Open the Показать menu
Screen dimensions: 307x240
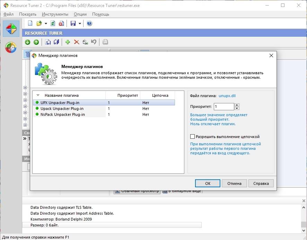click(x=28, y=14)
